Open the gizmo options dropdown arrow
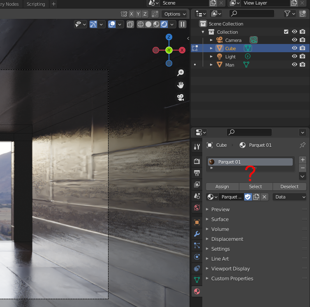 (x=101, y=24)
